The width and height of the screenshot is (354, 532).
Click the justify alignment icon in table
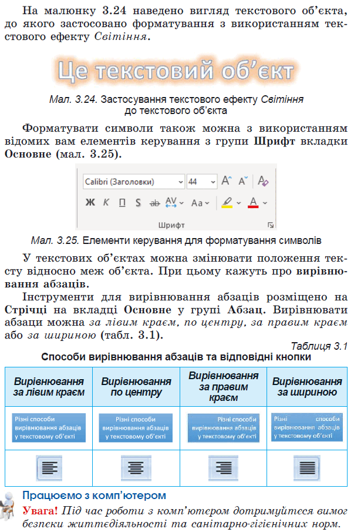click(307, 469)
